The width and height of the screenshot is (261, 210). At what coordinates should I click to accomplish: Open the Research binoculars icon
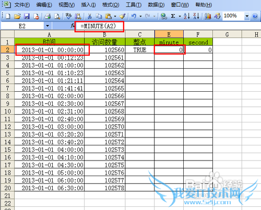78,16
